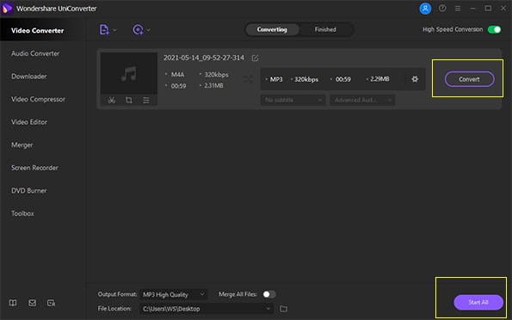Viewport: 512px width, 320px height.
Task: Click the source M4A format label
Action: click(x=177, y=75)
